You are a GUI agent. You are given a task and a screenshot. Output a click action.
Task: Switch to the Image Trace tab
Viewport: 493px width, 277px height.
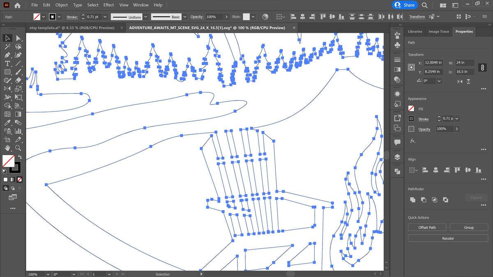click(x=439, y=32)
